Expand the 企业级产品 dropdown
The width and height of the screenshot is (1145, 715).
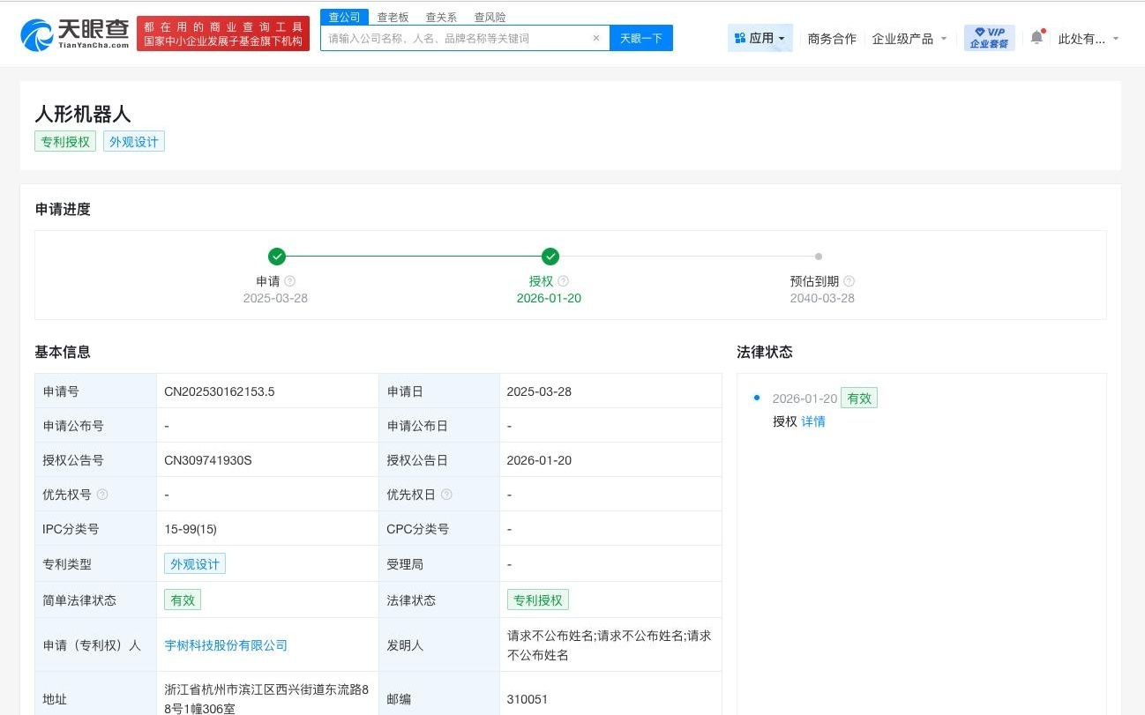(x=908, y=38)
